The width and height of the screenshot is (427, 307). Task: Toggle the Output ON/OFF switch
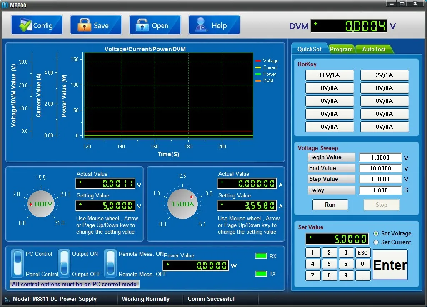tap(64, 263)
